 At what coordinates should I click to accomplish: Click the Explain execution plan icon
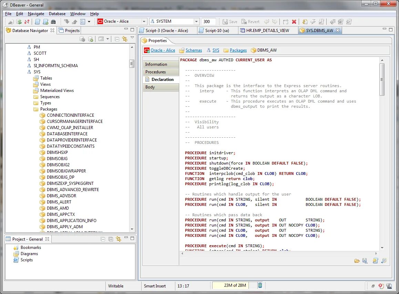coord(332,22)
